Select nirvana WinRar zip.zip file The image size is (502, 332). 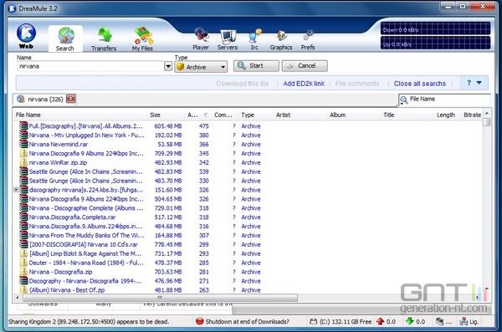[x=58, y=162]
